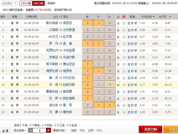This screenshot has width=178, height=134.
Task: Toggle loss (0) for 波尔多 VS 里昂
Action: click(x=110, y=105)
